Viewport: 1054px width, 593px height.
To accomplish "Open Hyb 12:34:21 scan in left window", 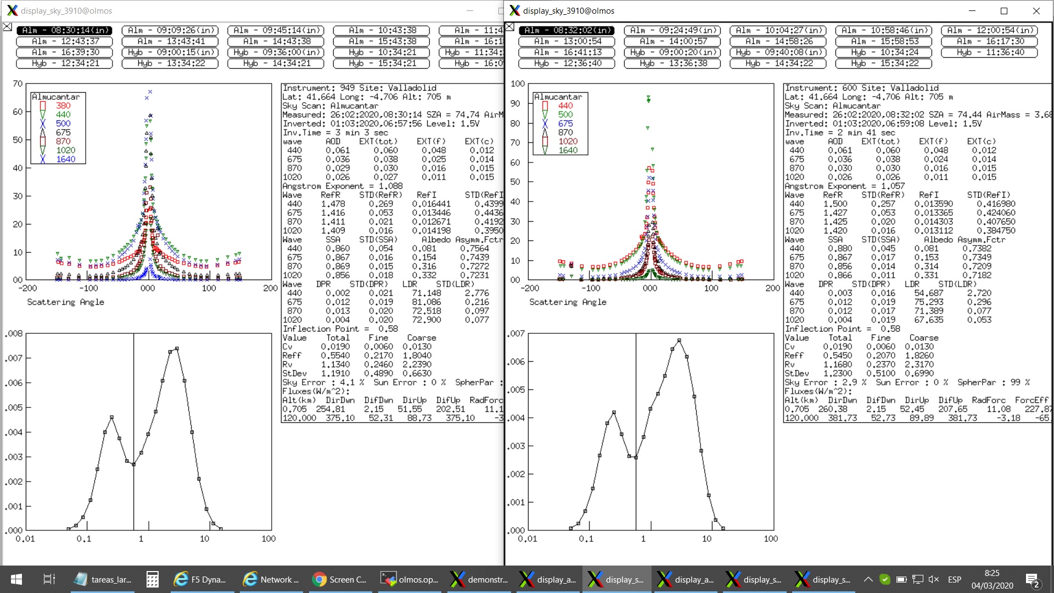I will (64, 63).
